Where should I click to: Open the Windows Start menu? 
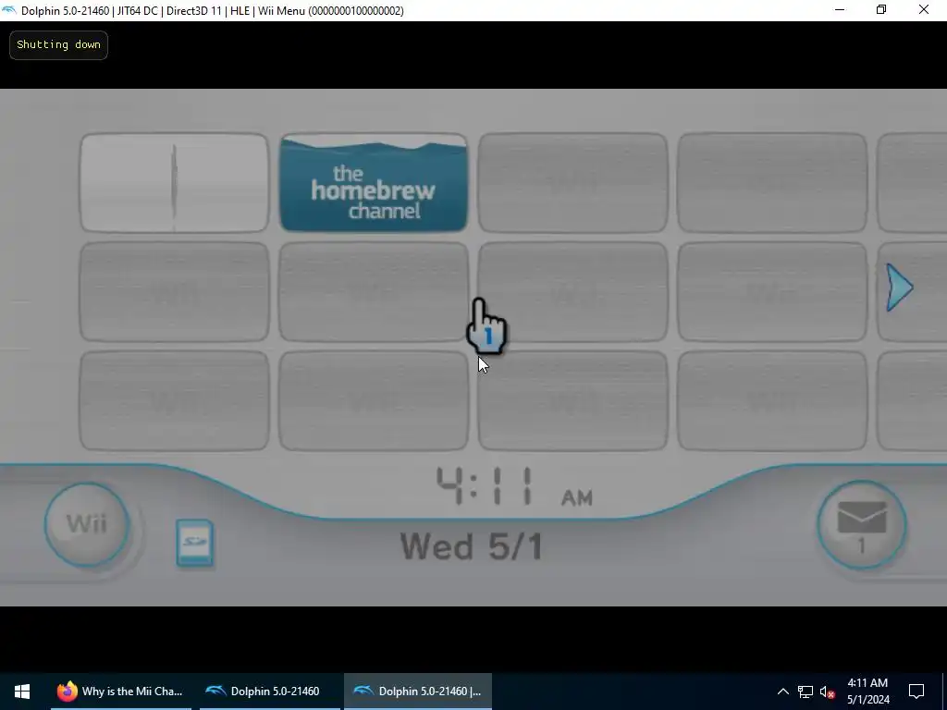click(22, 692)
